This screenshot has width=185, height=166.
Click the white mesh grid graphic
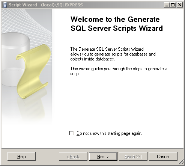click(26, 21)
